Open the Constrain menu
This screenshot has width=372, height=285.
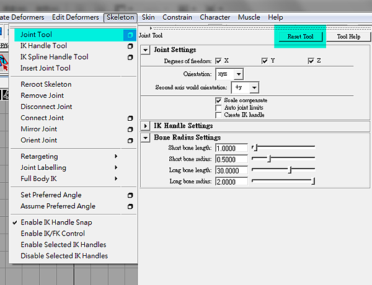[x=177, y=17]
